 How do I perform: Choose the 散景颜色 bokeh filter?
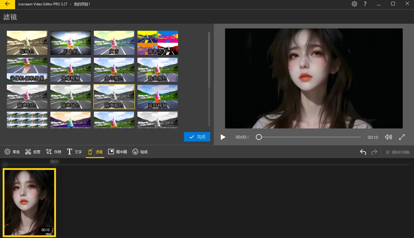pos(158,70)
